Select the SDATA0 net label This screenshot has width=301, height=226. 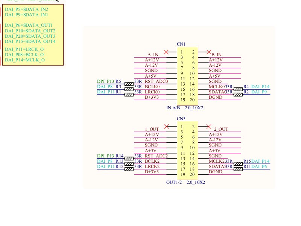(218, 92)
